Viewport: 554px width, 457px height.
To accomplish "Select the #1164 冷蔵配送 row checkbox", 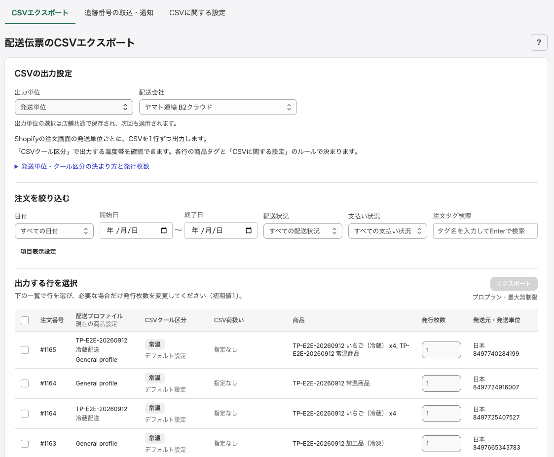I will tap(25, 414).
